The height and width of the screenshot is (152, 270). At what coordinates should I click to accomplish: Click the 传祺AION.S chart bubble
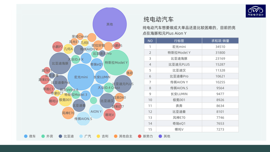pyautogui.click(x=83, y=118)
